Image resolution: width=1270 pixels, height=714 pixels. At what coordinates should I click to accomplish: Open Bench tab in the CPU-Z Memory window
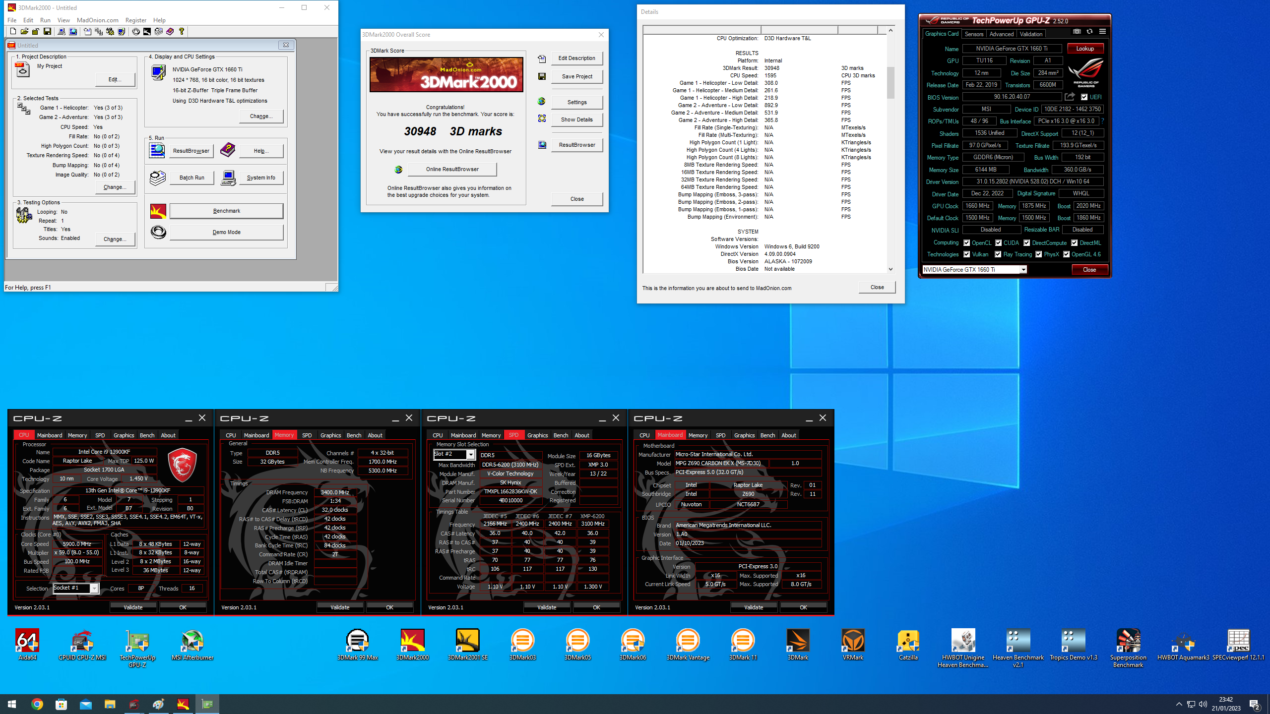pyautogui.click(x=354, y=435)
